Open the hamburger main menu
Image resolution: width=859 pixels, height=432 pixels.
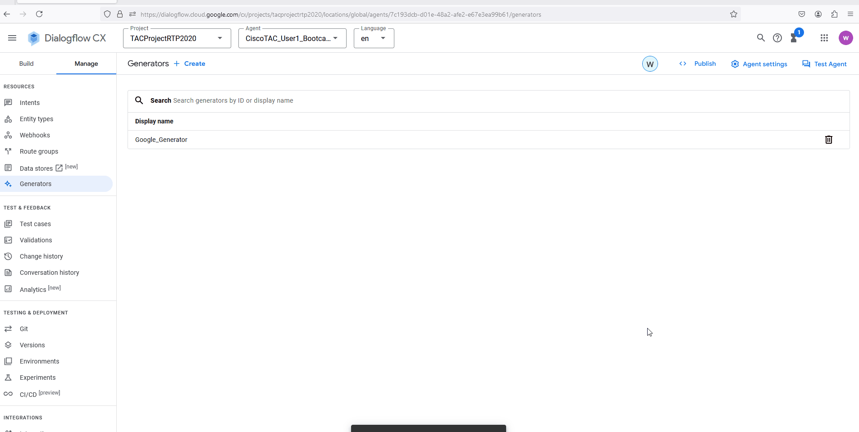click(x=12, y=38)
